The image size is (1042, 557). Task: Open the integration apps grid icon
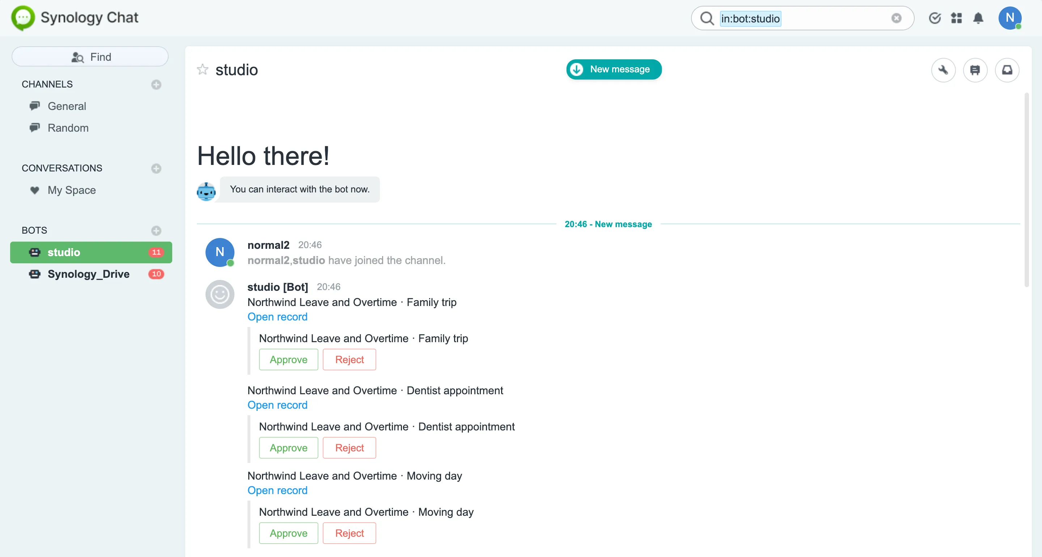tap(956, 18)
